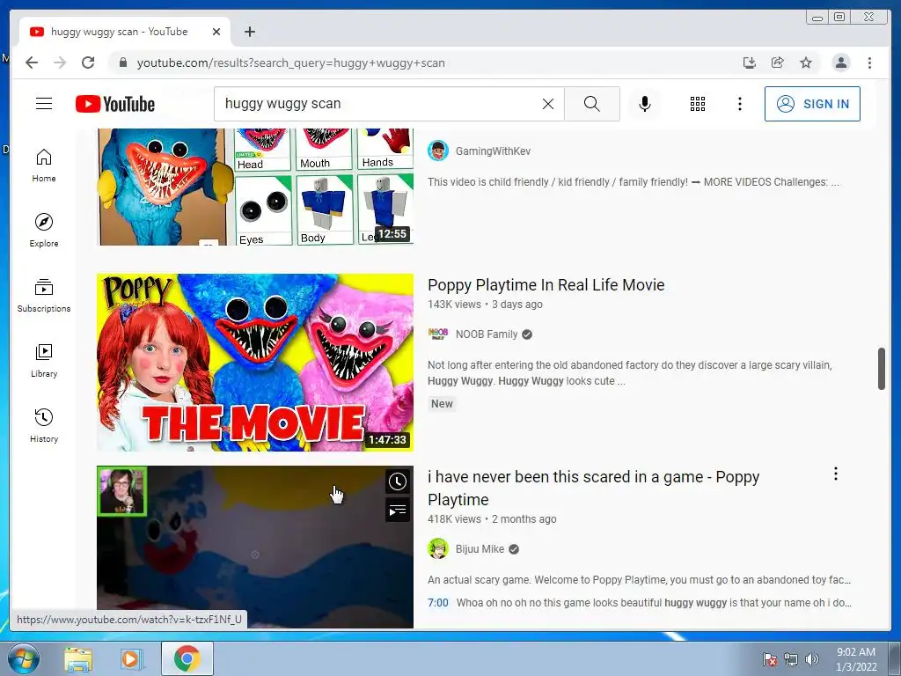This screenshot has height=676, width=901.
Task: Open the media player taskbar icon
Action: click(x=132, y=659)
